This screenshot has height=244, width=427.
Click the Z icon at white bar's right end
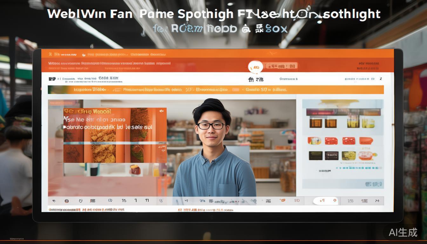click(381, 79)
